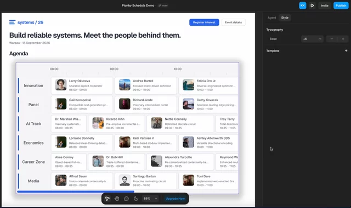Open Troy Terry session card

click(227, 124)
